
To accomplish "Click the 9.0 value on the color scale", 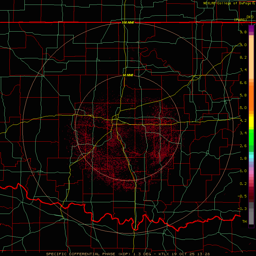I will coord(243,45).
